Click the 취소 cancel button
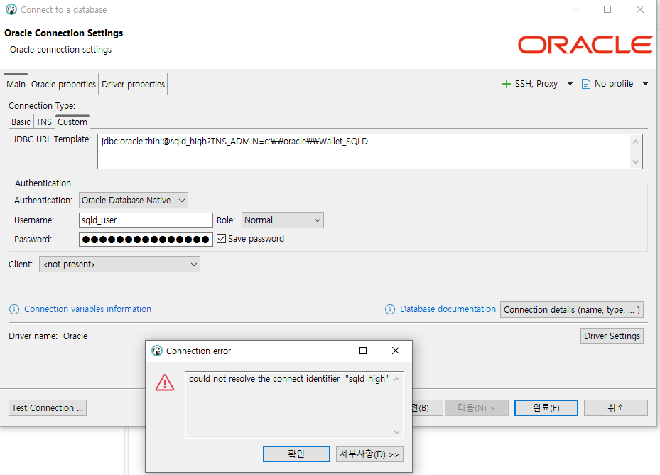The image size is (660, 475). pos(616,408)
